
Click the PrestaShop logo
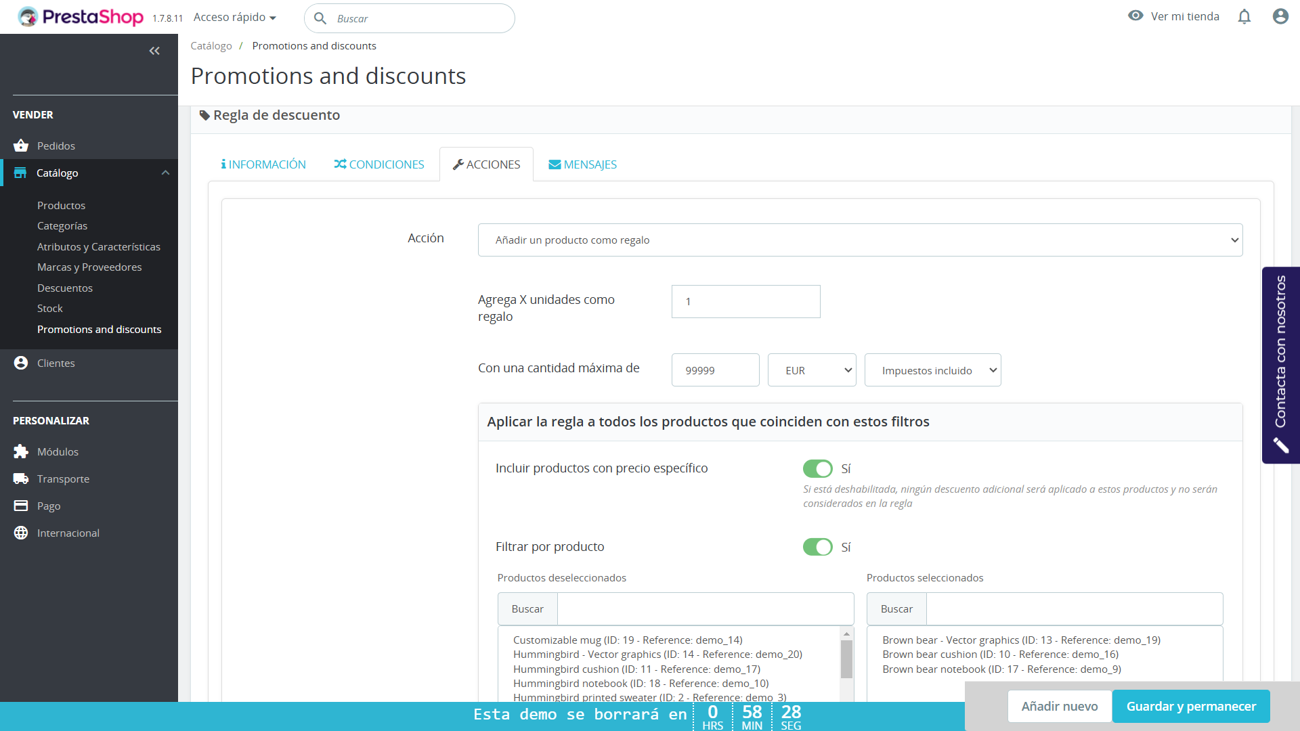pyautogui.click(x=81, y=17)
